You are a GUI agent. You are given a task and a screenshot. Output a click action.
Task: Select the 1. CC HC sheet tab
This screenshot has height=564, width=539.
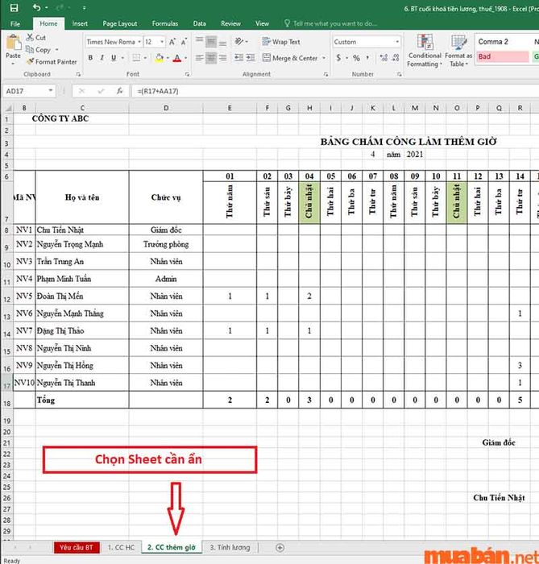coord(121,547)
